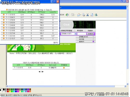Expand the 전체에서 찾기 search scope dropdown
Image resolution: width=130 pixels, height=97 pixels.
pyautogui.click(x=75, y=34)
